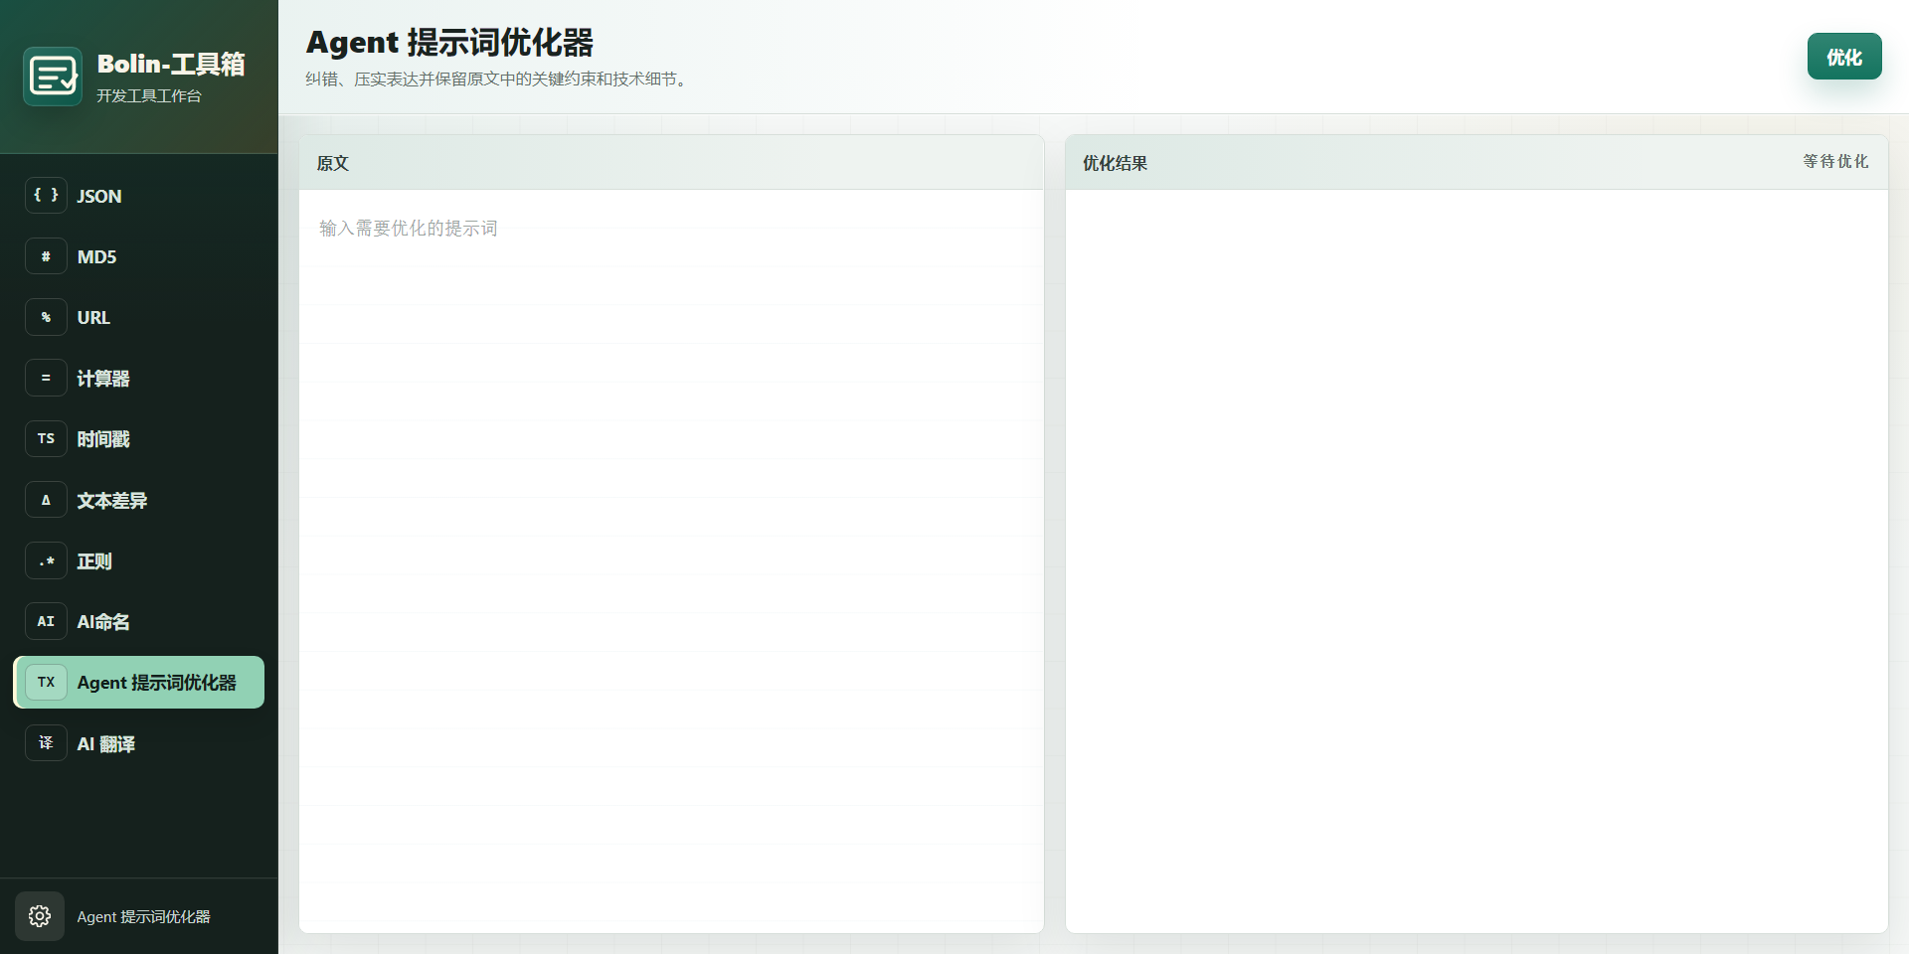Open the AI 翻译 tool
The height and width of the screenshot is (954, 1909).
coord(139,742)
